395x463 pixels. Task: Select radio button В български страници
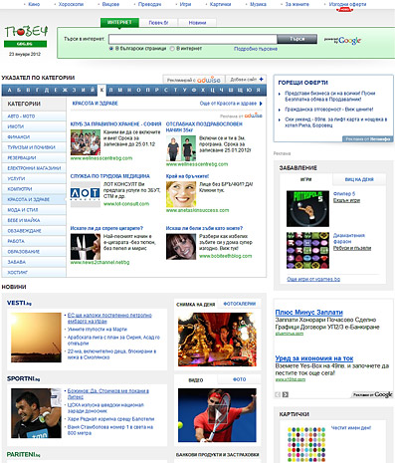click(111, 49)
